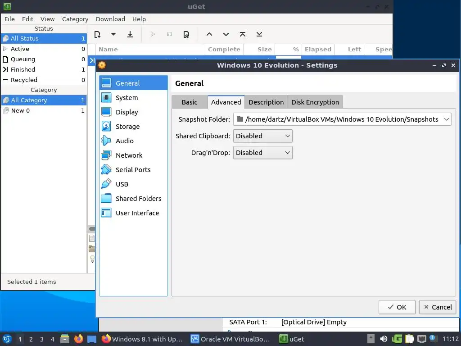461x346 pixels.
Task: Open the Network settings page
Action: click(133, 155)
